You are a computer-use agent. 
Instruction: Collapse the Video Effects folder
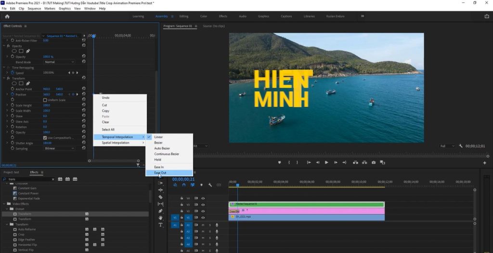click(x=3, y=203)
